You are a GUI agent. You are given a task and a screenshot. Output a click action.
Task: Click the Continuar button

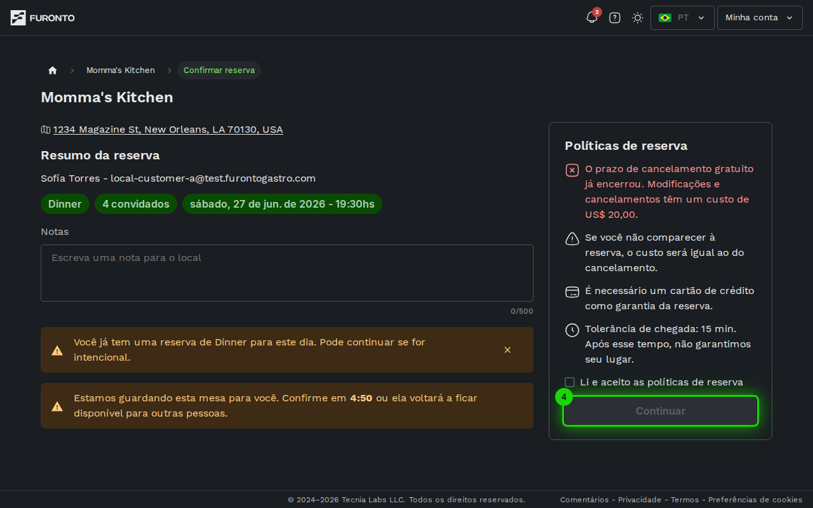[x=661, y=411]
